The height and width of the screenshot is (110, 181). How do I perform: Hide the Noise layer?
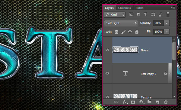tap(107, 50)
